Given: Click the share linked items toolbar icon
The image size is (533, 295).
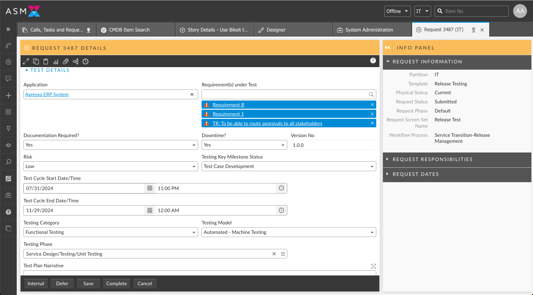Looking at the screenshot, I should click(76, 61).
